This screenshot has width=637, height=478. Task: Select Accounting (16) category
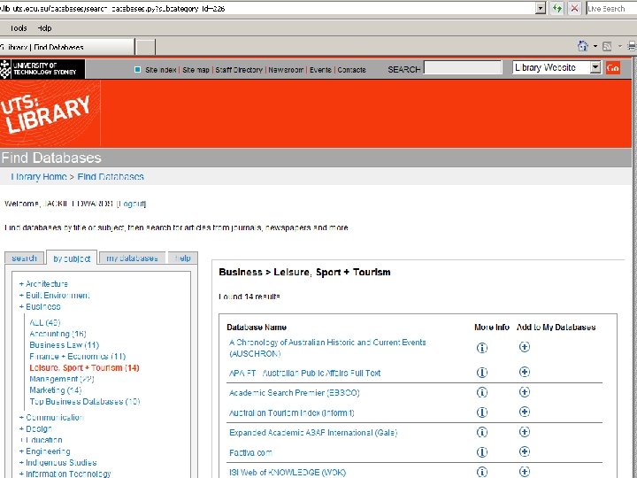tap(58, 334)
